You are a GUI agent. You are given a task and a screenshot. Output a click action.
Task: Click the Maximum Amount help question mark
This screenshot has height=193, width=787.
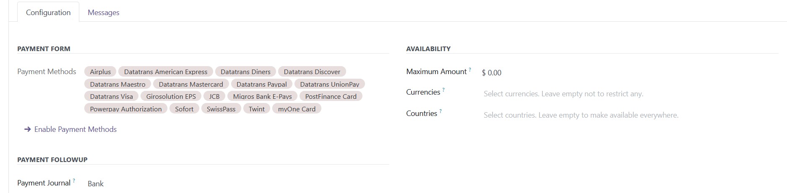click(x=470, y=69)
